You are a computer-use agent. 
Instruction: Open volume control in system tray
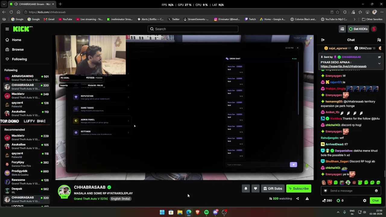(x=364, y=212)
